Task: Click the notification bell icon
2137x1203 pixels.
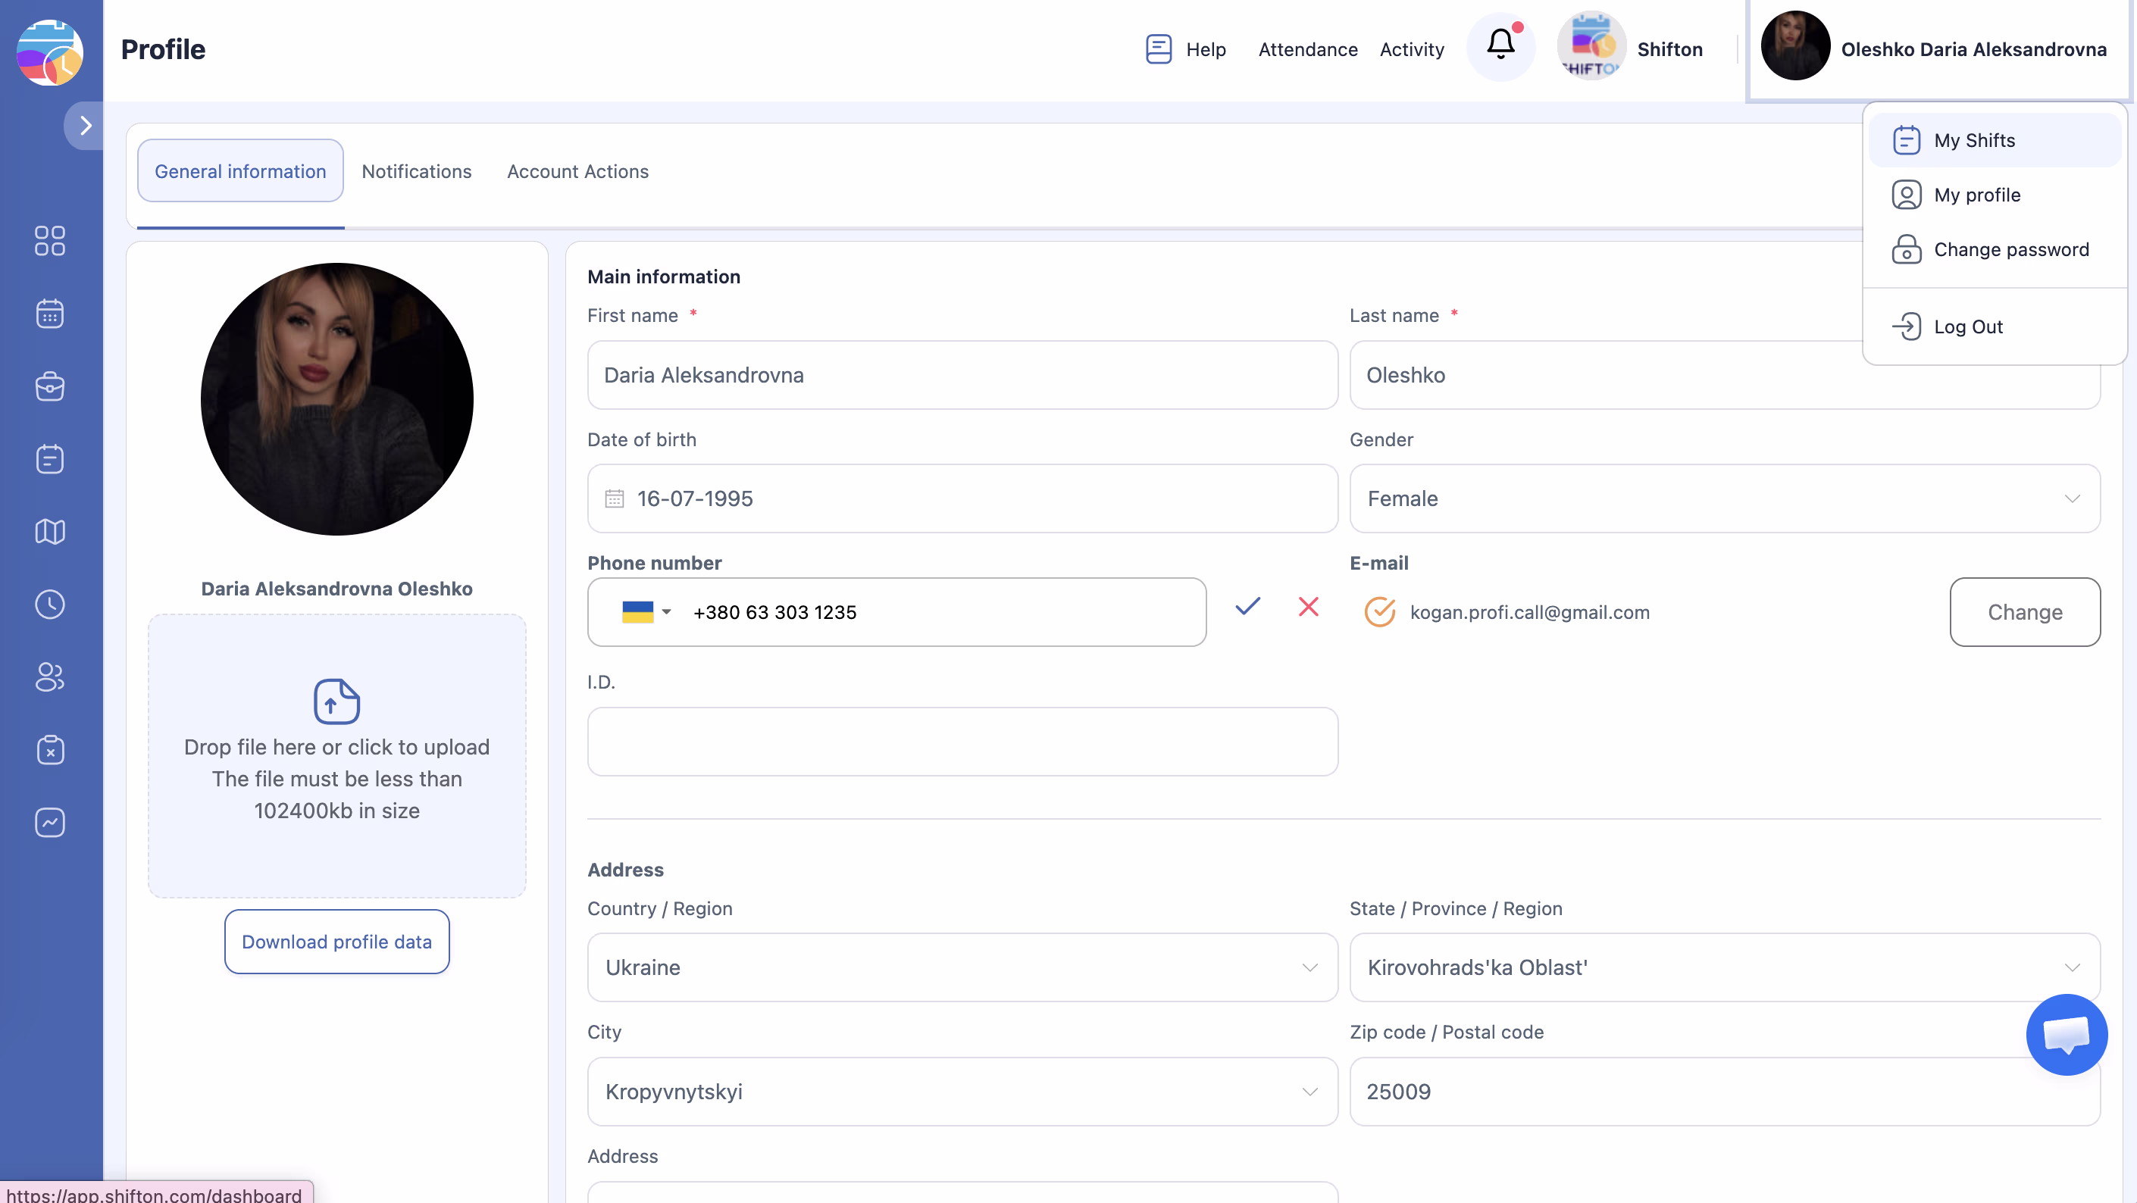Action: pyautogui.click(x=1500, y=45)
